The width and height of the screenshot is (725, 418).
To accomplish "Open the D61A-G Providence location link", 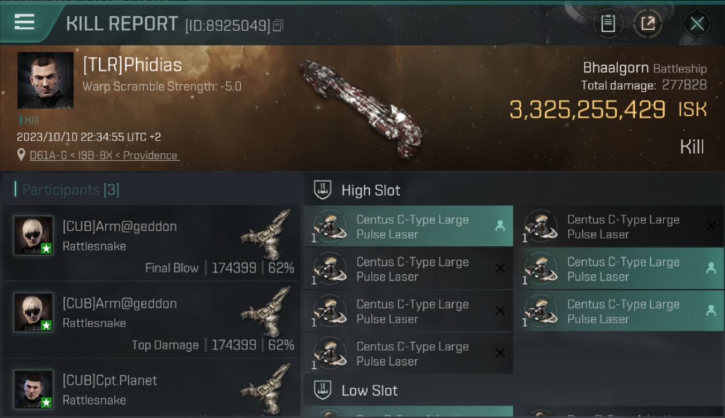I will [x=104, y=155].
